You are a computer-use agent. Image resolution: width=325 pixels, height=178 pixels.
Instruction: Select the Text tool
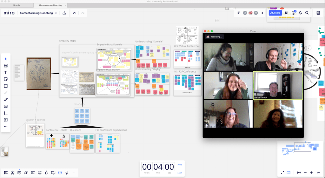pyautogui.click(x=6, y=73)
